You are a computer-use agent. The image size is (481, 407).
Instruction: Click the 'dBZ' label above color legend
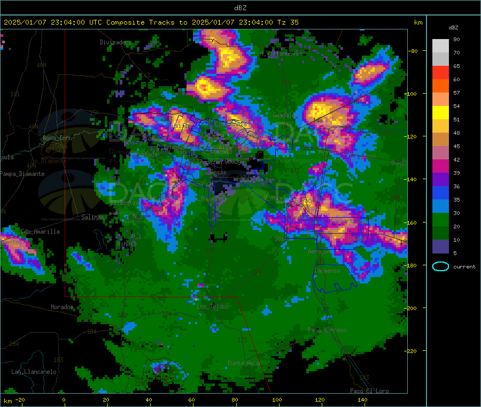[x=453, y=28]
